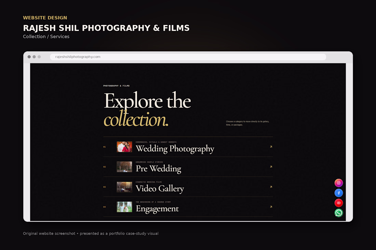Open the Instagram social icon
This screenshot has width=376, height=250.
(x=339, y=183)
